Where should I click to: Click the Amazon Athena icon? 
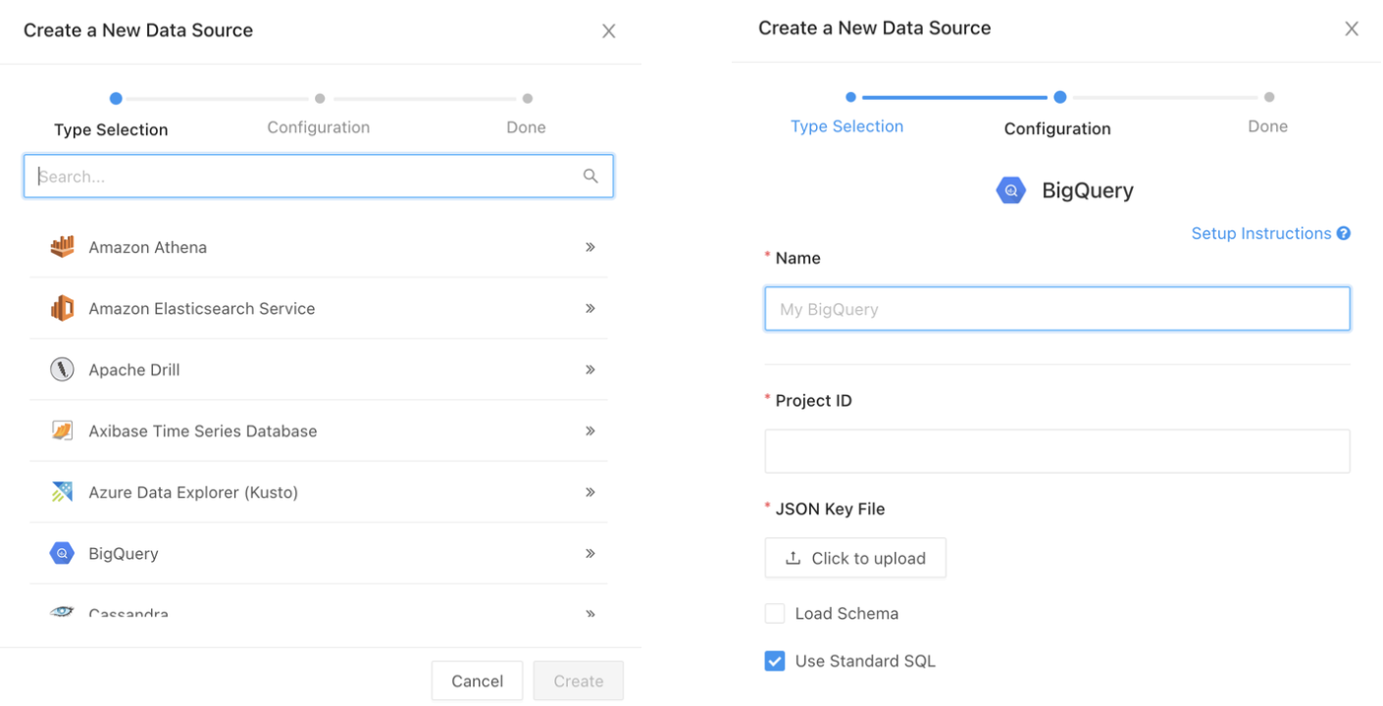(x=62, y=247)
